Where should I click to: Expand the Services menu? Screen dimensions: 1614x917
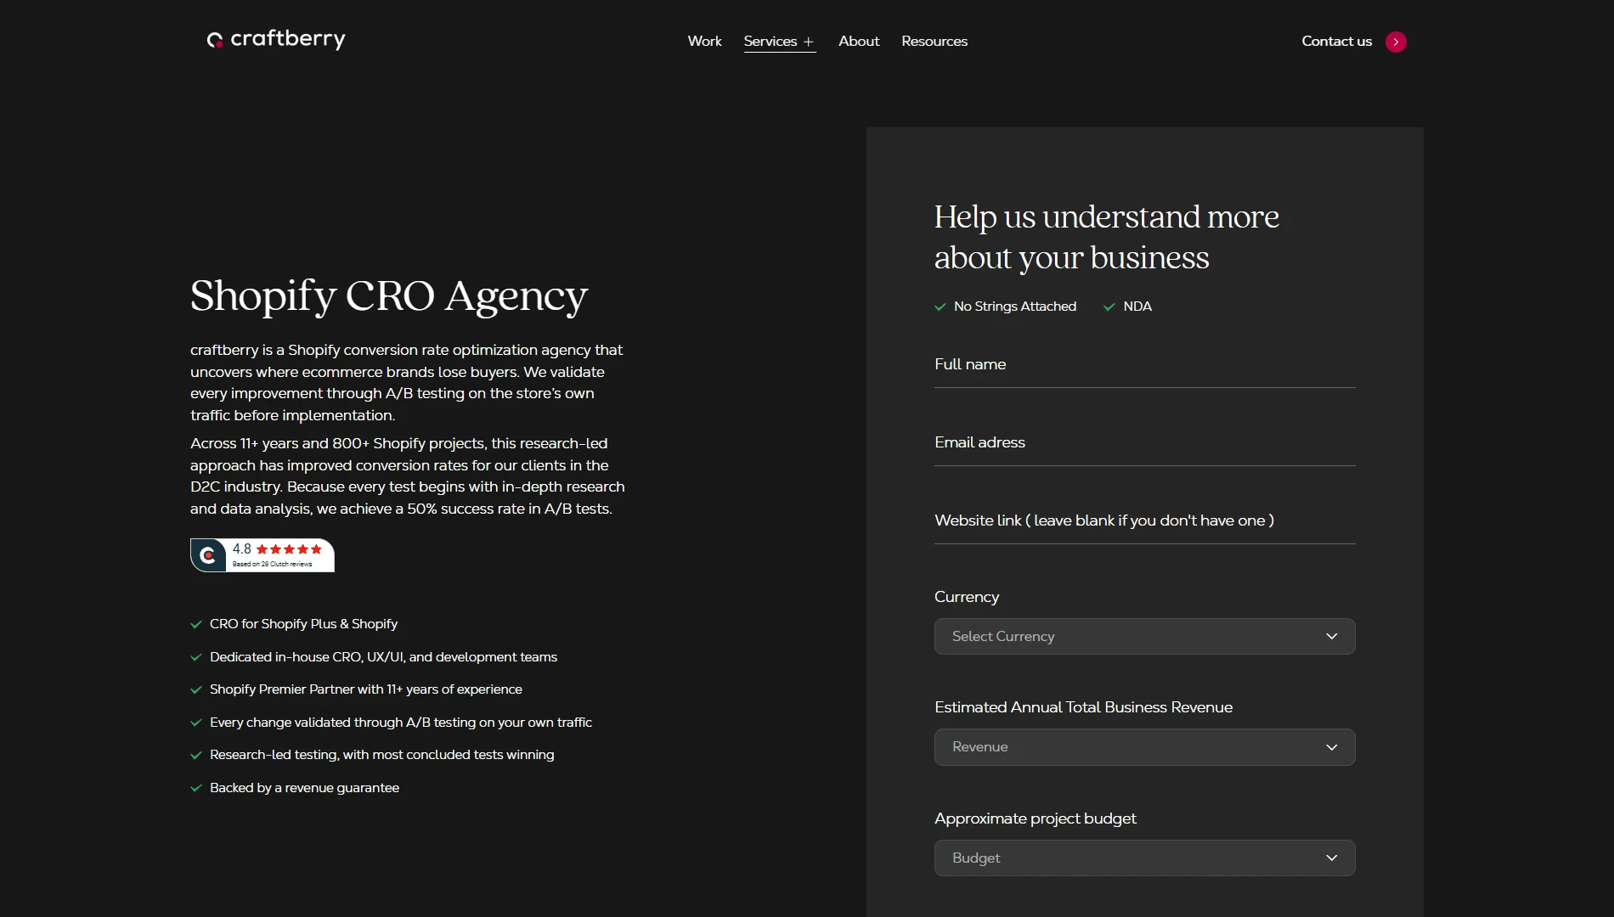click(x=779, y=41)
